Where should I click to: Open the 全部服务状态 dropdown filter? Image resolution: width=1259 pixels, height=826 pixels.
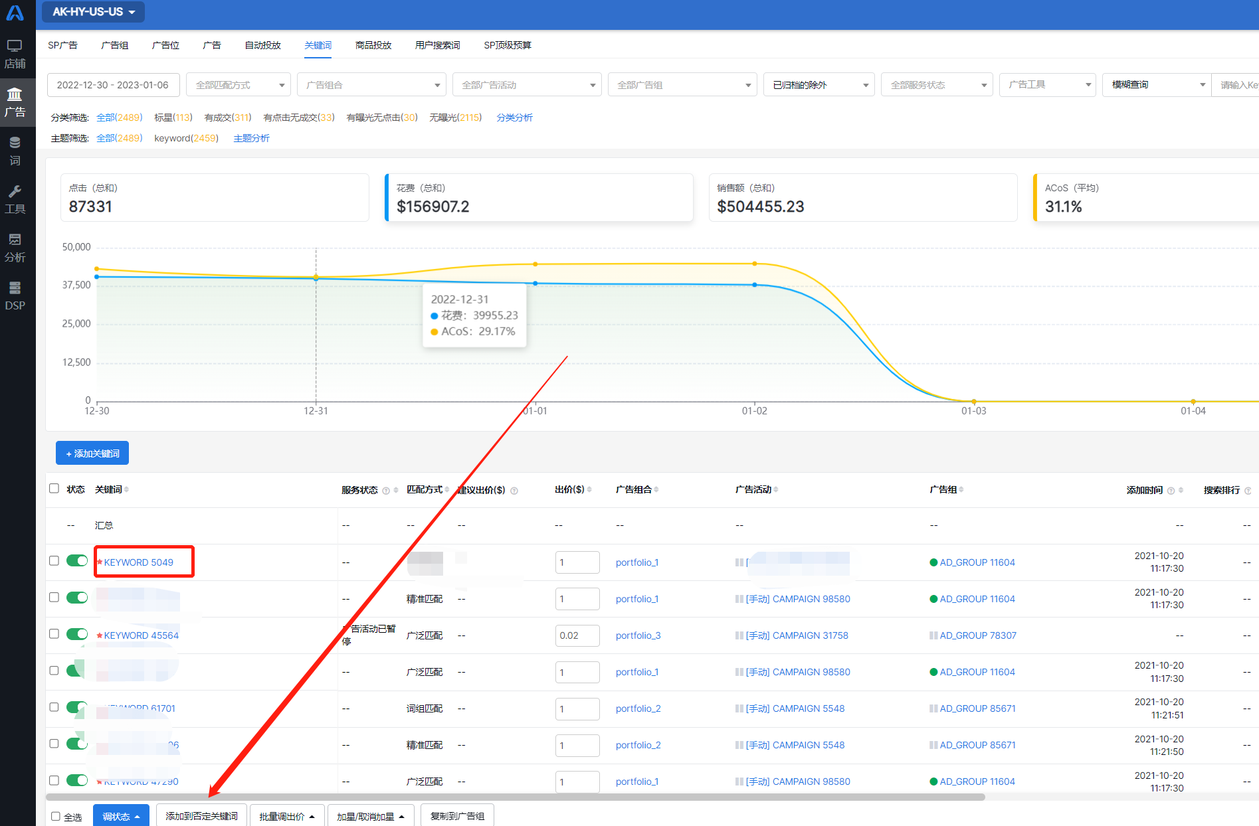(937, 85)
